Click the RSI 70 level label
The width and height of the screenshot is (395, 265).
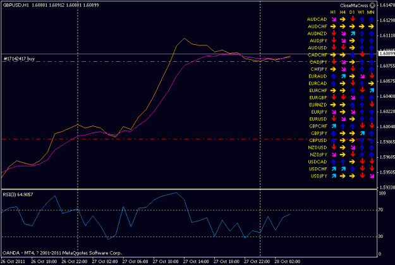pyautogui.click(x=380, y=209)
